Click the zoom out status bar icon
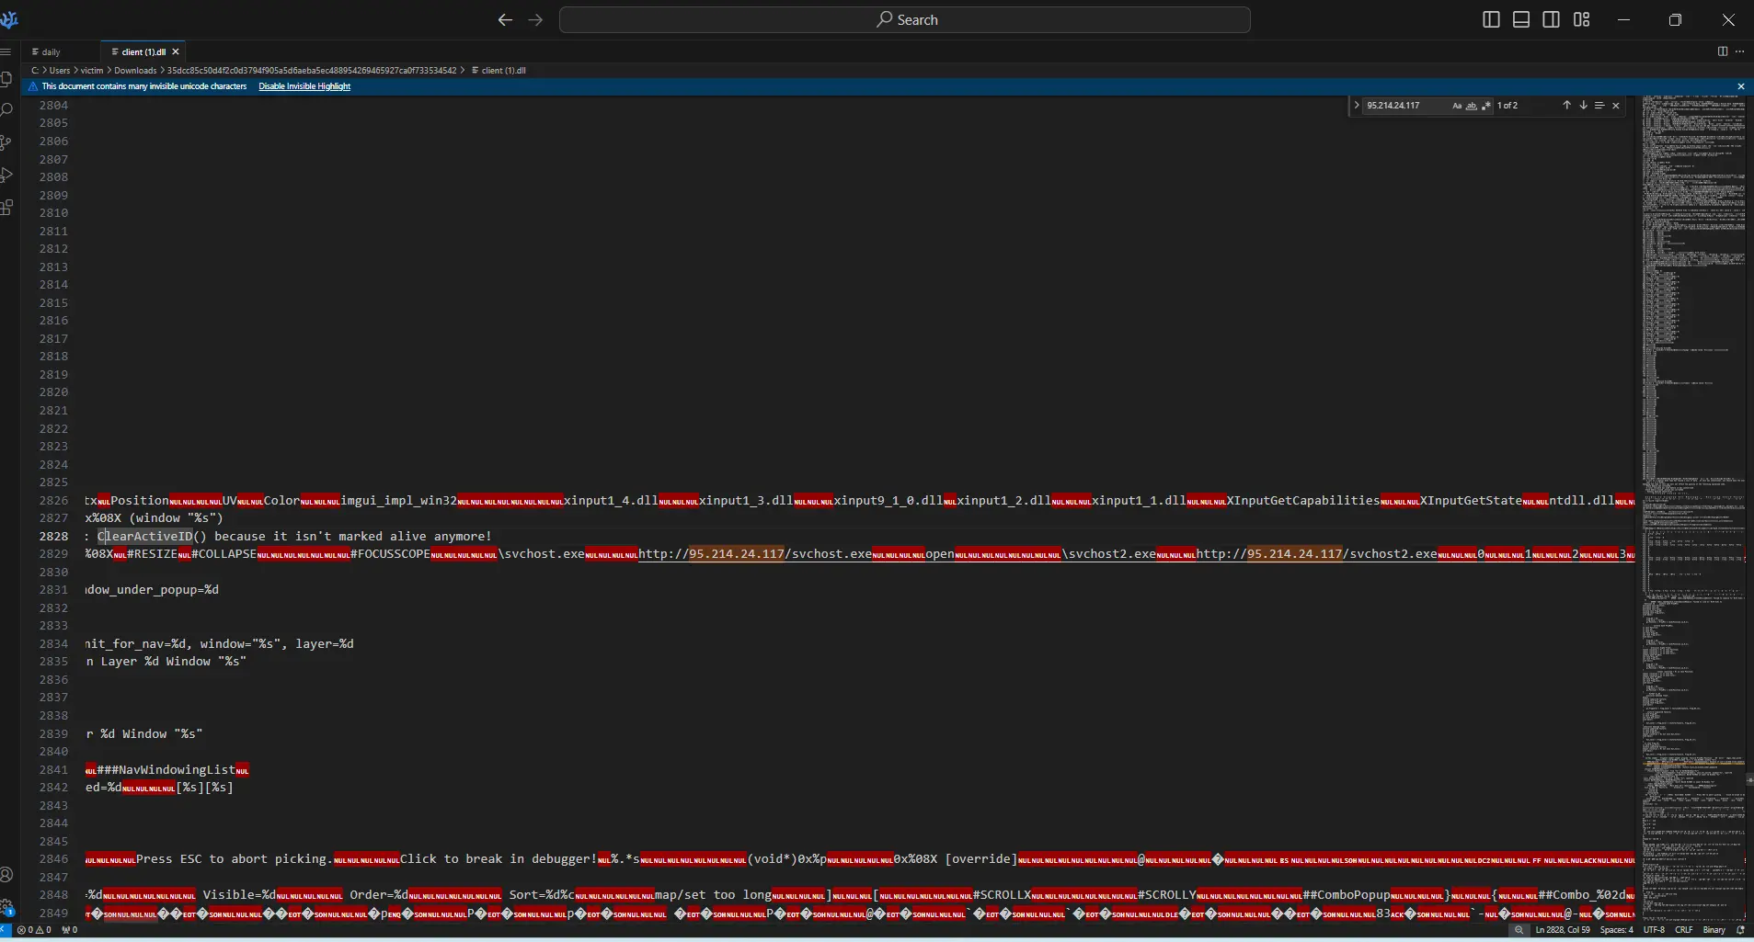The image size is (1754, 942). click(x=1519, y=930)
